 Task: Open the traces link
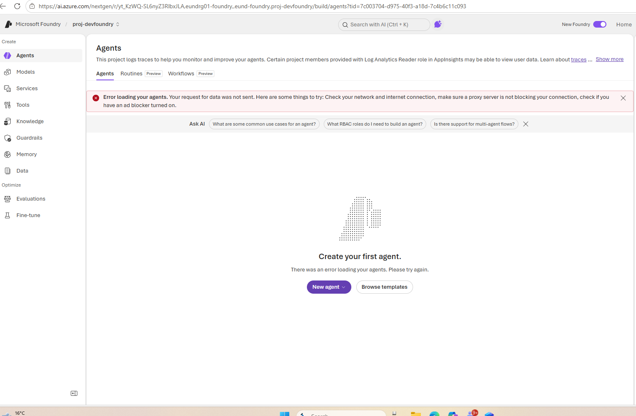[578, 60]
